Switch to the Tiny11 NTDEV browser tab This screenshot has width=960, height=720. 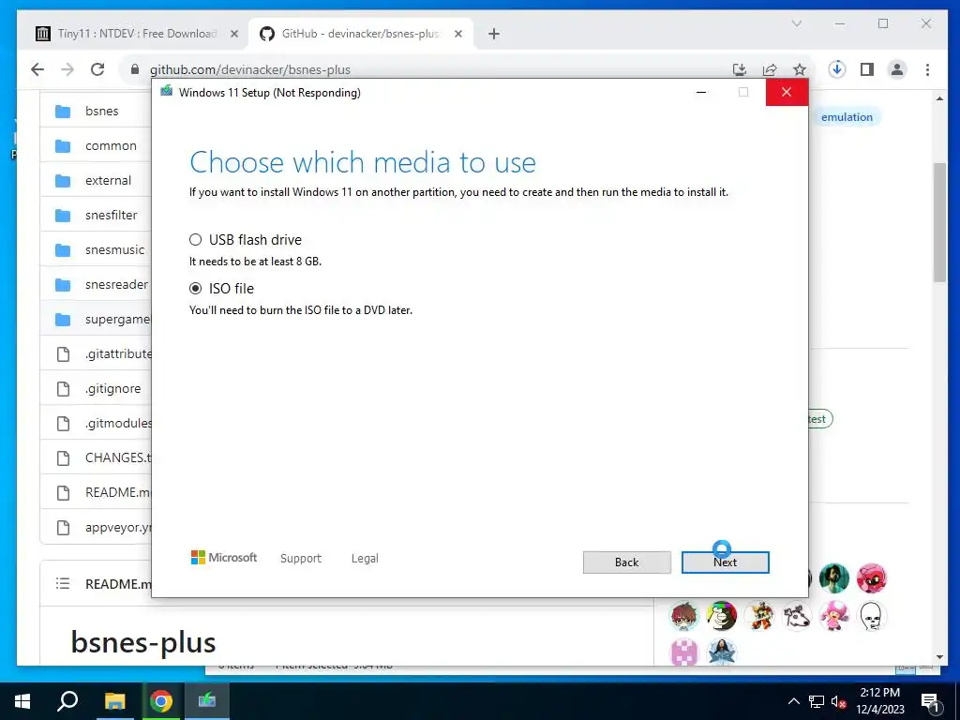tap(138, 34)
